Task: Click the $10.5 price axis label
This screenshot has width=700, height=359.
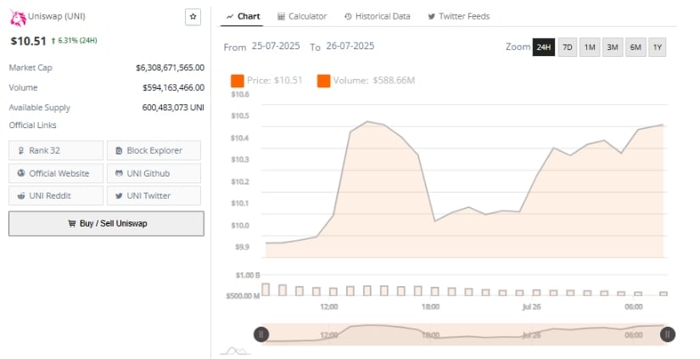Action: (240, 115)
